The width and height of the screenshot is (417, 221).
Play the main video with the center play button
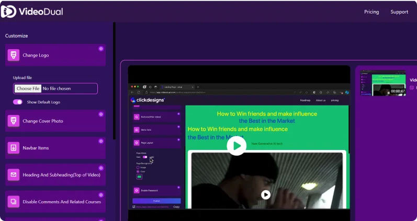coord(236,146)
